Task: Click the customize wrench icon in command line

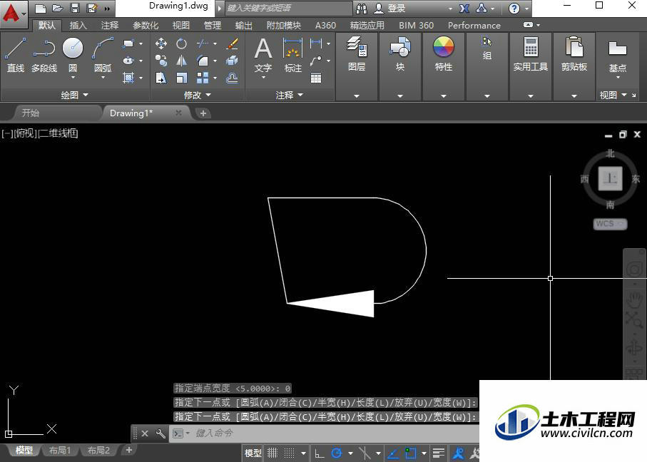Action: pos(161,433)
